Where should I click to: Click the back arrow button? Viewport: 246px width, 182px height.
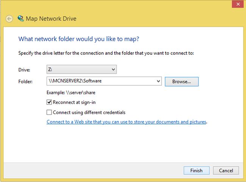[x=9, y=19]
